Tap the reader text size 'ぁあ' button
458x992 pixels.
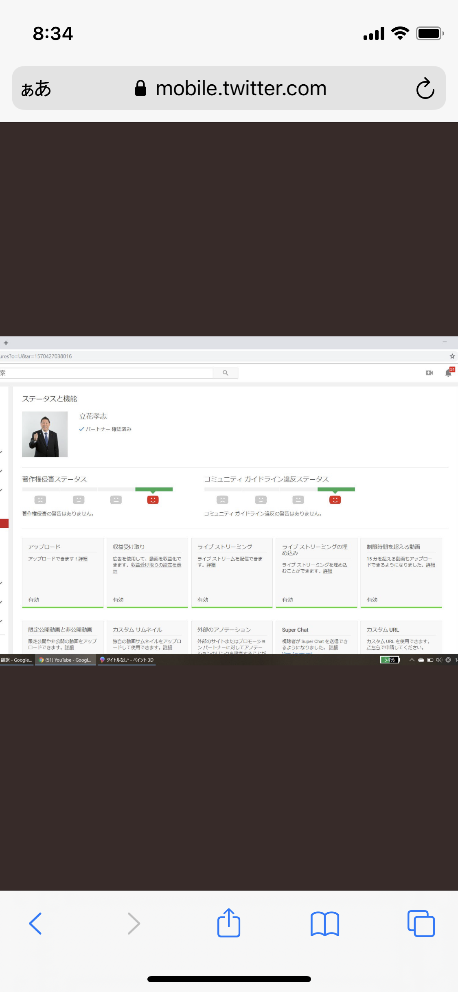[36, 88]
